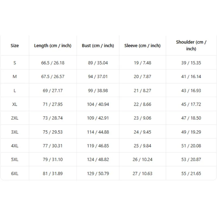
Task: Click bust value 114 / 44.88
Action: tap(98, 132)
